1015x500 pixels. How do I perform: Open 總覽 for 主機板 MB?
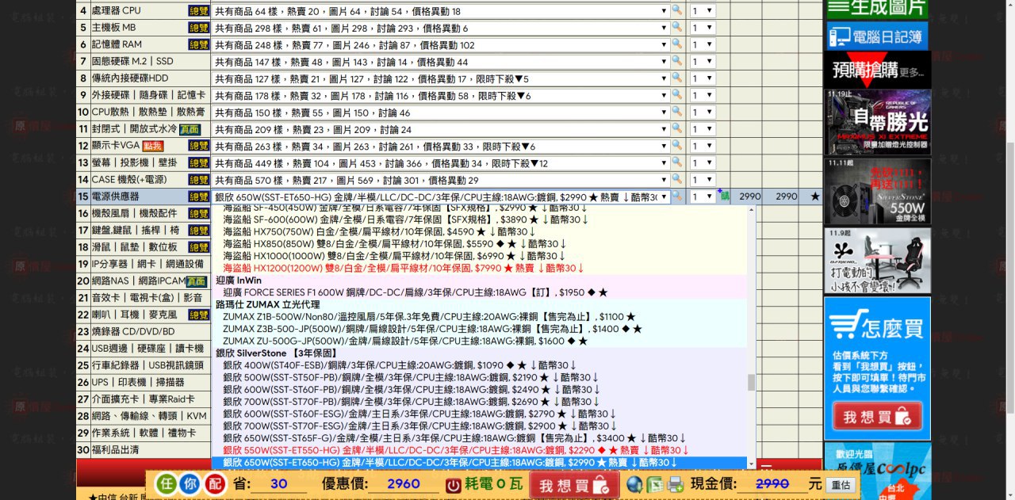pyautogui.click(x=198, y=28)
